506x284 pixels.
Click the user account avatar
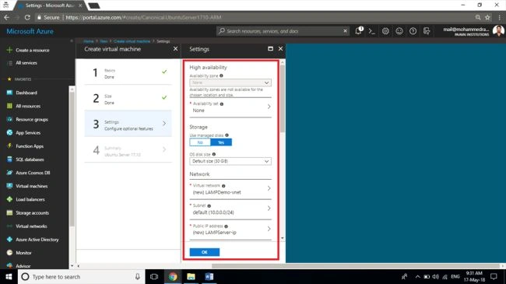(x=498, y=31)
